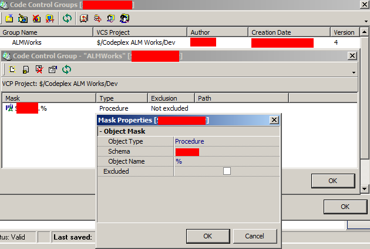Sort masks by the Type column header
Image resolution: width=370 pixels, height=249 pixels.
(122, 98)
